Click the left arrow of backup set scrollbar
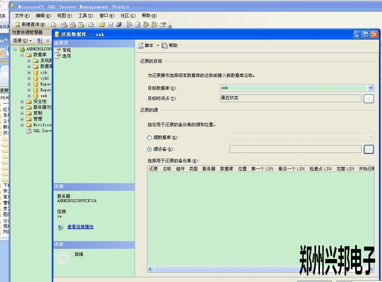Screen dimensions: 382x282 (x=150, y=269)
